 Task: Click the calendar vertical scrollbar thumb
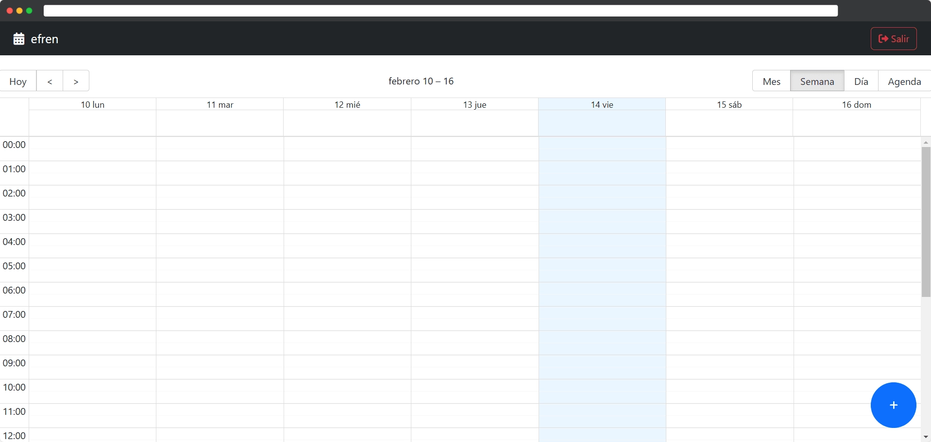click(926, 222)
